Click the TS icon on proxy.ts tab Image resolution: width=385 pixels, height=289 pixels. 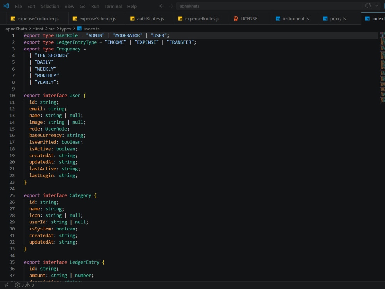(325, 18)
